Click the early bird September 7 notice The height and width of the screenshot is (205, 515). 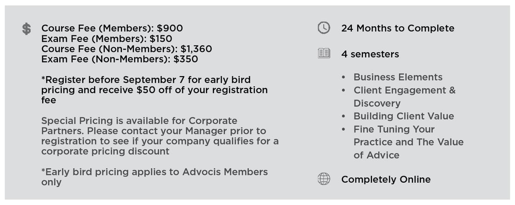tap(154, 90)
